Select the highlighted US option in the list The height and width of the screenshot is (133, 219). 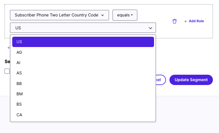pyautogui.click(x=83, y=42)
